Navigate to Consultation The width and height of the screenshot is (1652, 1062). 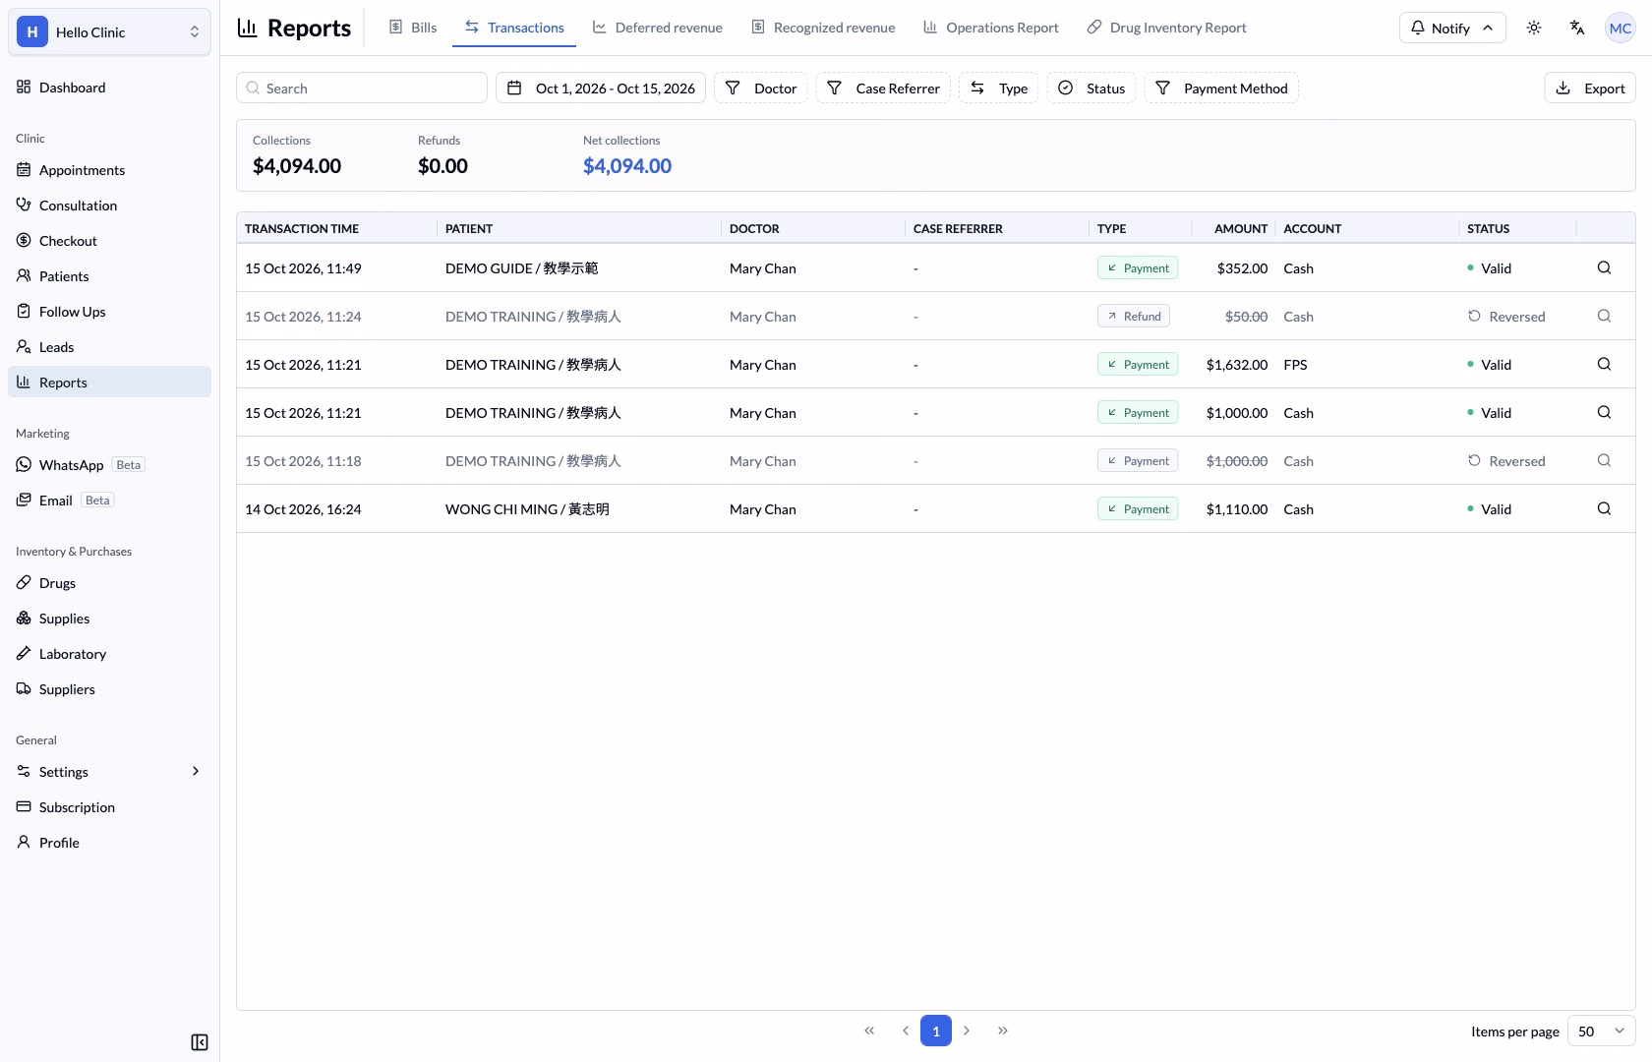(109, 205)
